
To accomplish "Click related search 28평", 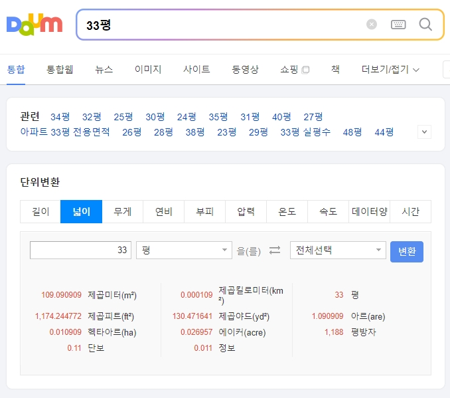I will [x=163, y=132].
